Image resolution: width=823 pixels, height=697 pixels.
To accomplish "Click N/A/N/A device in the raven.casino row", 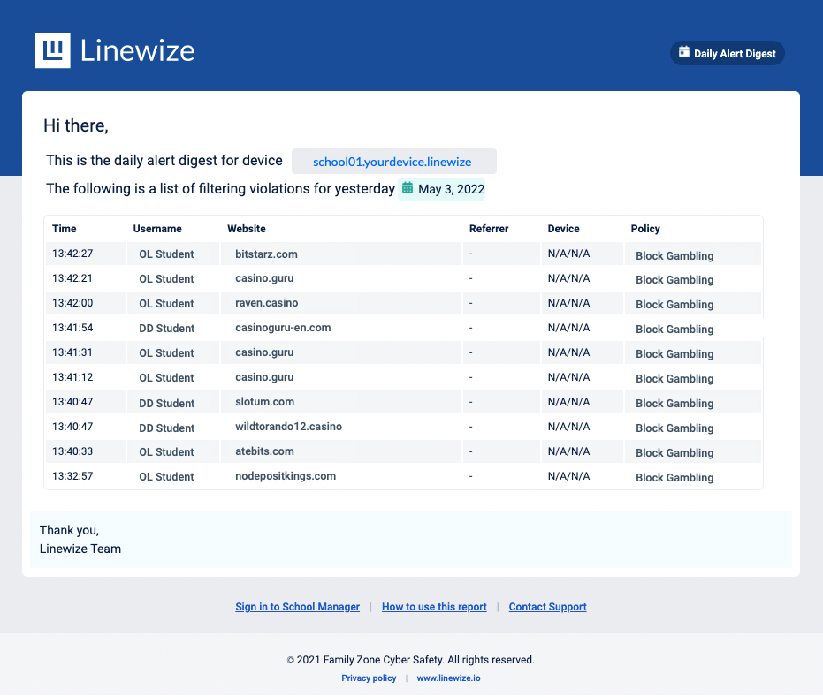I will tap(568, 303).
